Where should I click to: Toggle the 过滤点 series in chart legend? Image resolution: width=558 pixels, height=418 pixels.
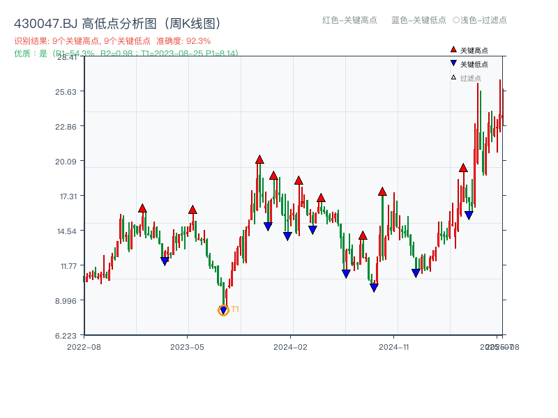point(466,78)
